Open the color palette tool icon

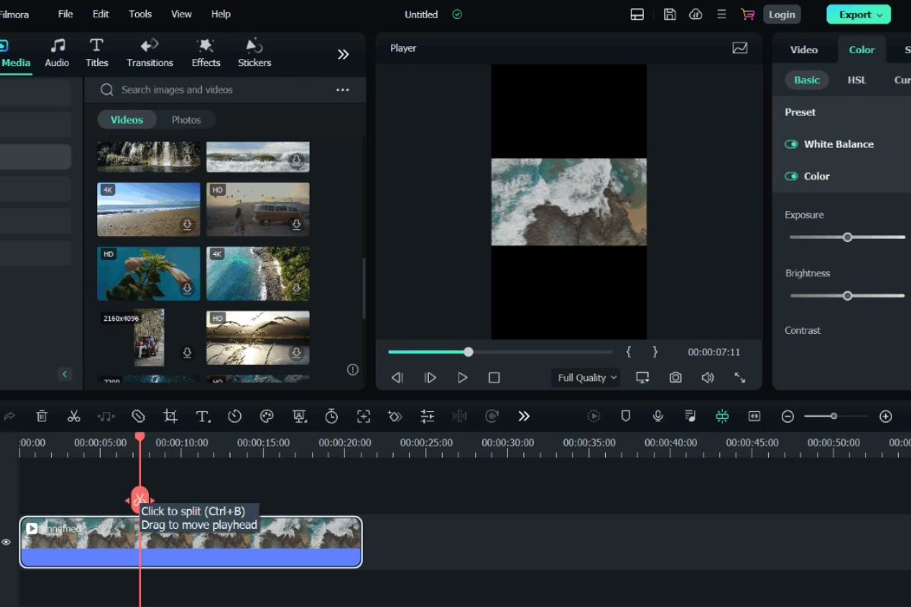[x=266, y=416]
